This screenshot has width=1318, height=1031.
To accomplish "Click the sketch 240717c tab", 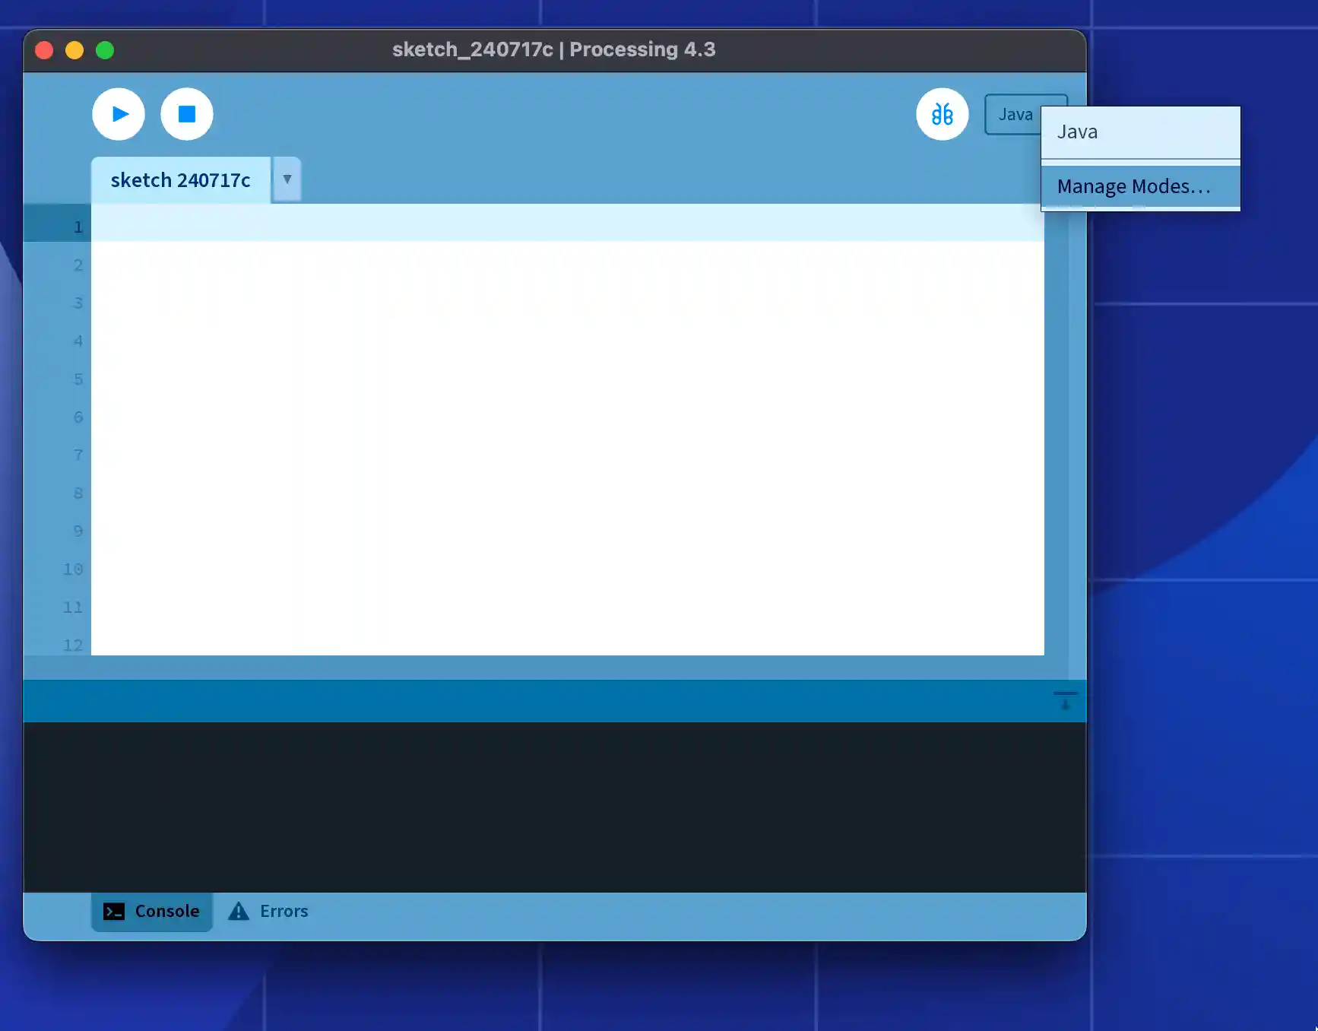I will [x=181, y=180].
